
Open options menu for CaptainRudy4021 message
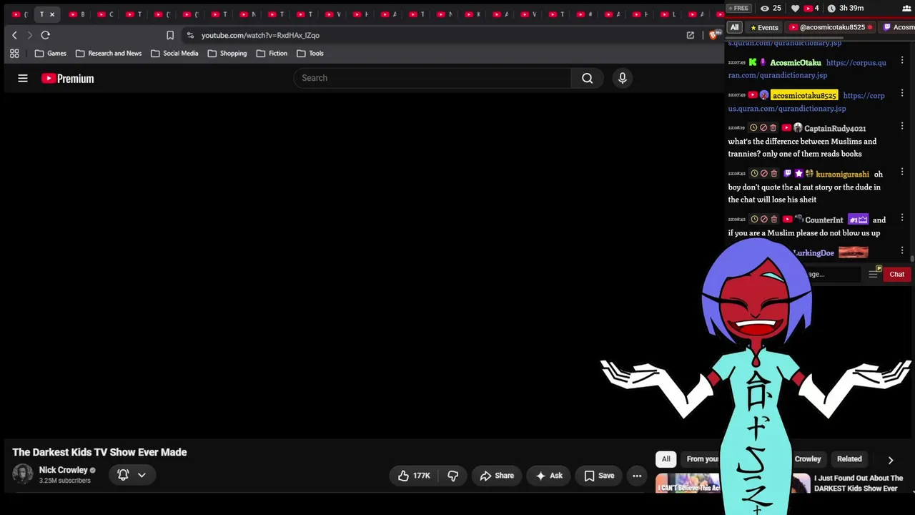click(x=902, y=126)
